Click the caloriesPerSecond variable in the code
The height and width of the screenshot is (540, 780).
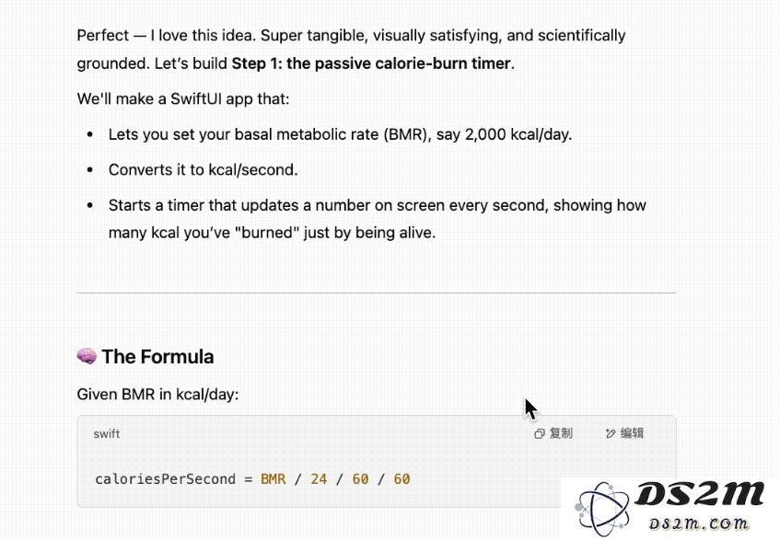(165, 479)
